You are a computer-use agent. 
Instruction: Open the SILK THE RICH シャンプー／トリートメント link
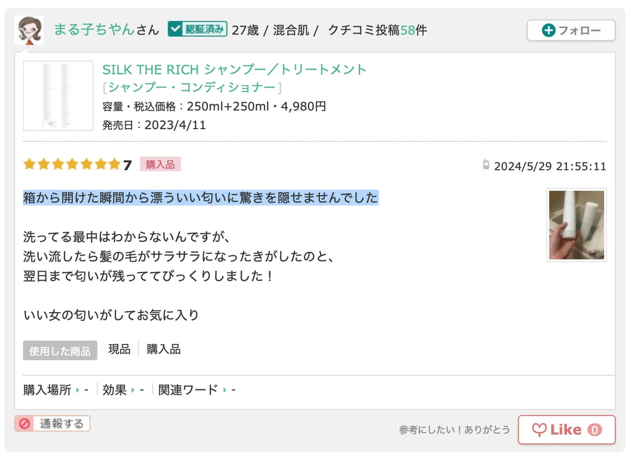(x=234, y=69)
